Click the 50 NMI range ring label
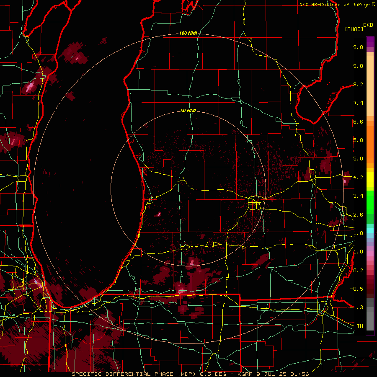Image resolution: width=377 pixels, height=377 pixels. click(x=188, y=111)
